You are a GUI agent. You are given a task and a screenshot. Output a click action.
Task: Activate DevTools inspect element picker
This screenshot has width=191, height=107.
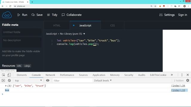click(3, 75)
